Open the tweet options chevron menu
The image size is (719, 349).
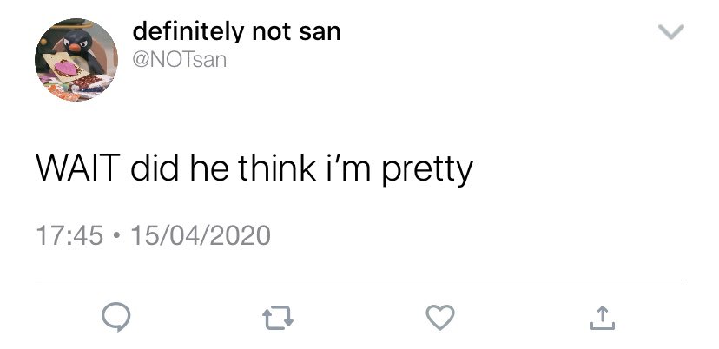click(671, 31)
